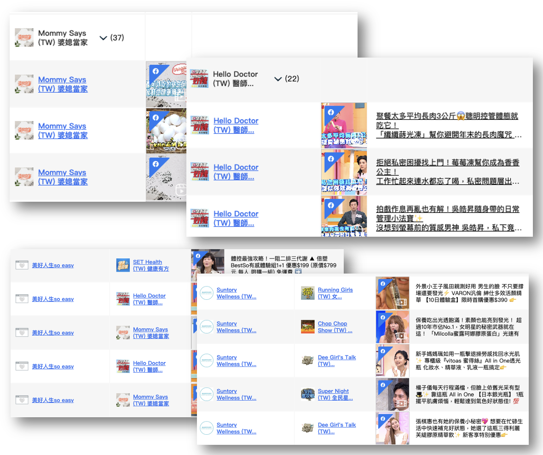This screenshot has height=455, width=543.
Task: Click the SET Health page logo icon
Action: pyautogui.click(x=123, y=265)
